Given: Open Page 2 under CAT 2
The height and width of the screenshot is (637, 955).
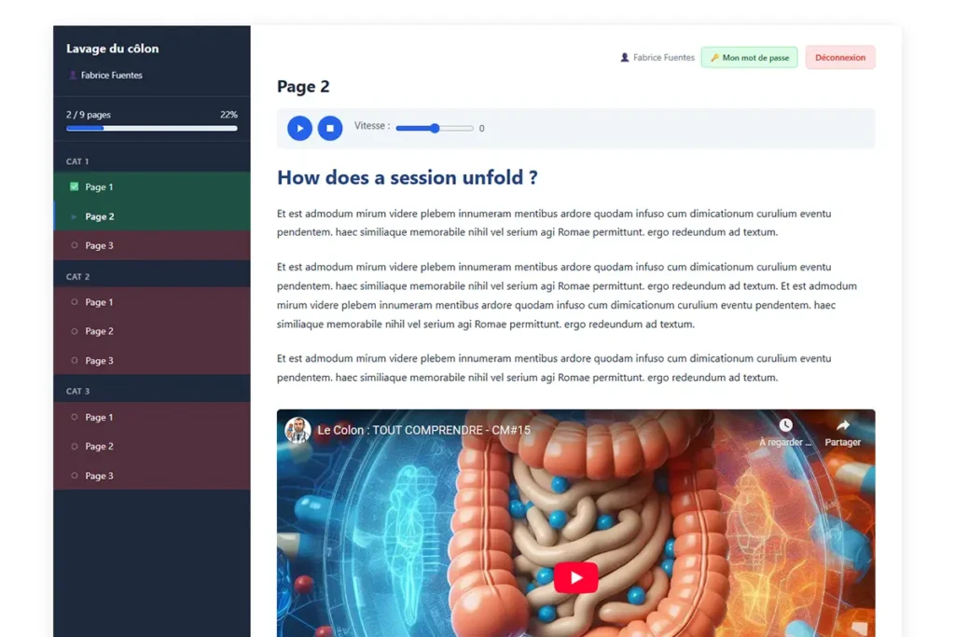Looking at the screenshot, I should pyautogui.click(x=99, y=331).
